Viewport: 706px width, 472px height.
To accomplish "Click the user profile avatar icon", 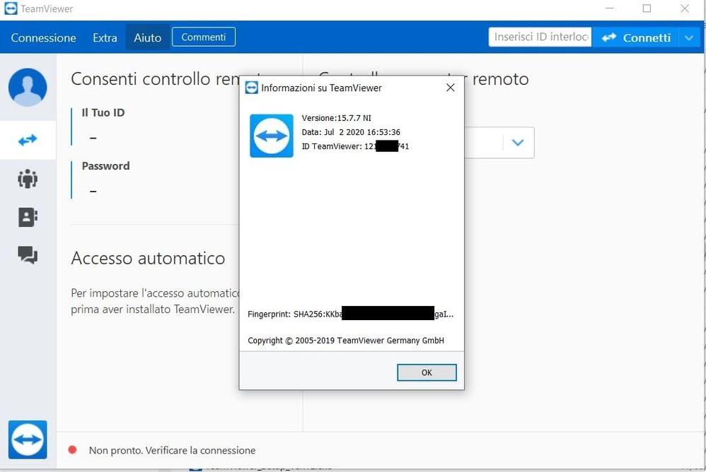I will (28, 87).
